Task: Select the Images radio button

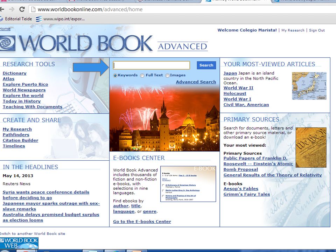Action: 168,76
